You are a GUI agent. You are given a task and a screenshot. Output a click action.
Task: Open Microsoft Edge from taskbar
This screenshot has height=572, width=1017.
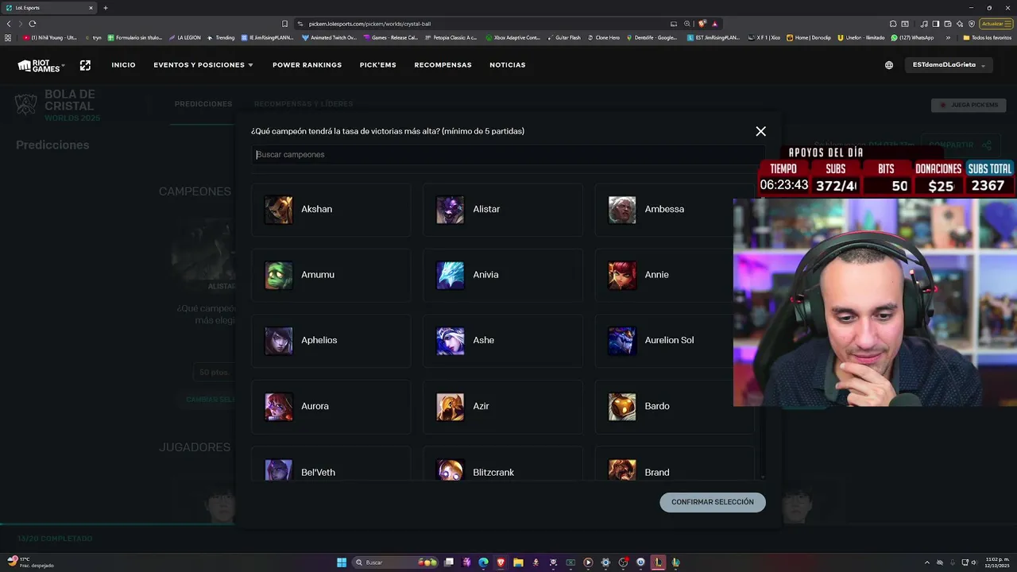pyautogui.click(x=483, y=562)
